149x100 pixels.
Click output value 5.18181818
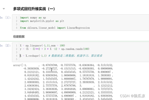tap(50, 99)
